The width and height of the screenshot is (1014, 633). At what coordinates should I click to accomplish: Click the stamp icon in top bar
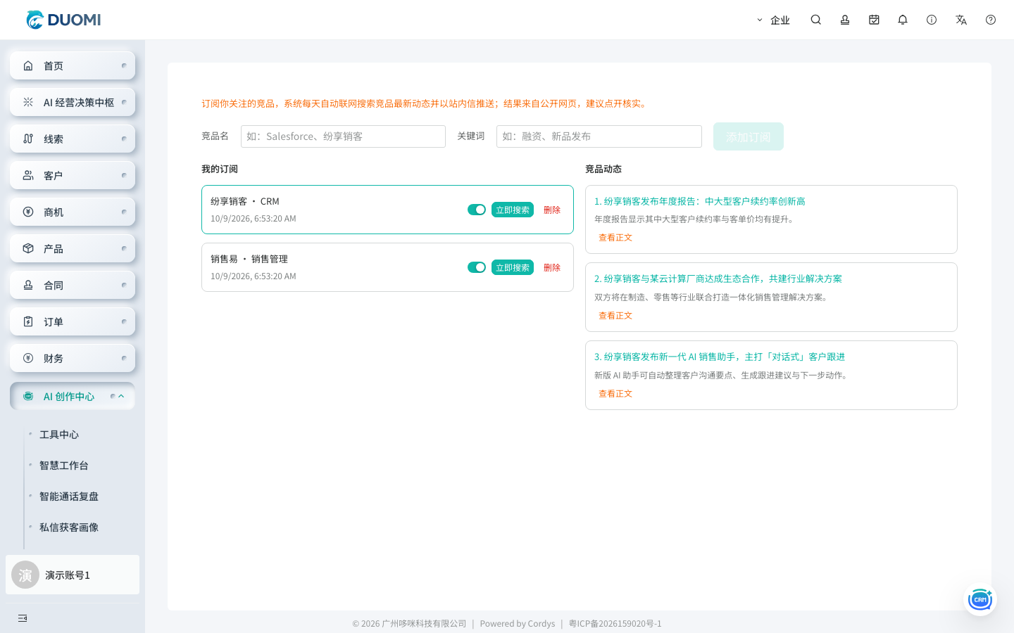pyautogui.click(x=845, y=20)
